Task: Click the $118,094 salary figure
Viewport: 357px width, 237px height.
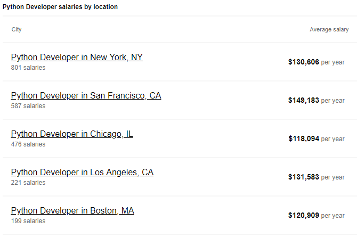Action: click(304, 139)
